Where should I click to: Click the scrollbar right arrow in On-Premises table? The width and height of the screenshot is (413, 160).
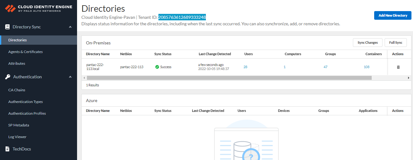click(x=409, y=78)
